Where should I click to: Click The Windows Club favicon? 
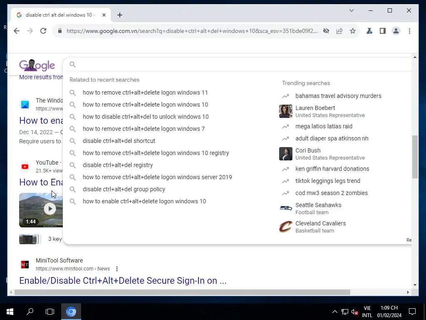coord(25,105)
